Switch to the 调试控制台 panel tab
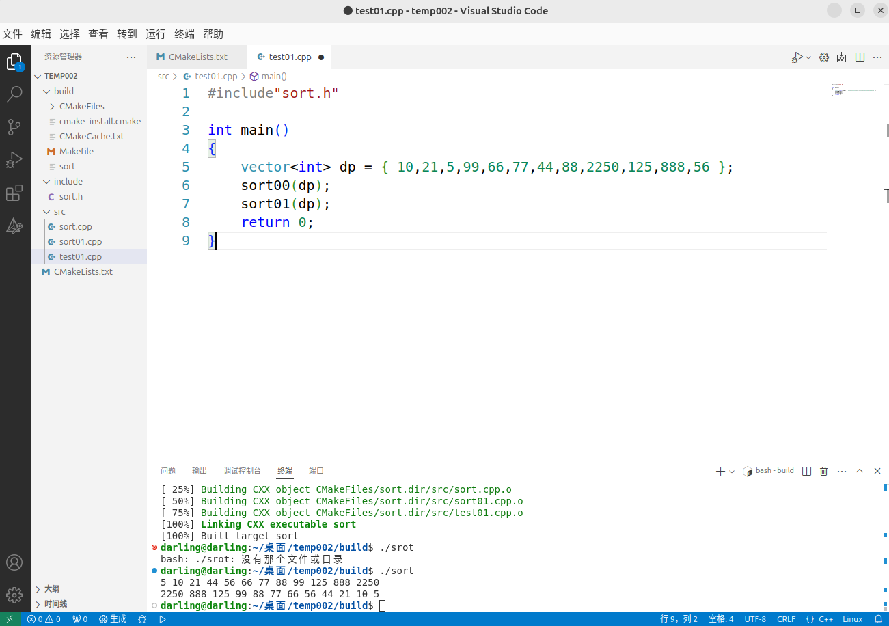The height and width of the screenshot is (626, 889). click(x=243, y=471)
